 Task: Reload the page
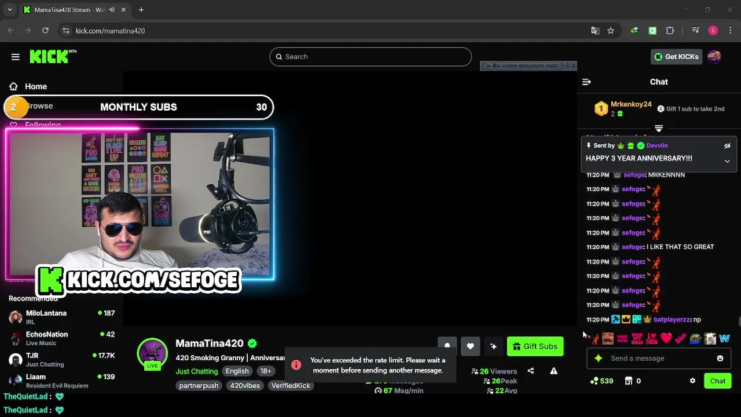coord(45,31)
